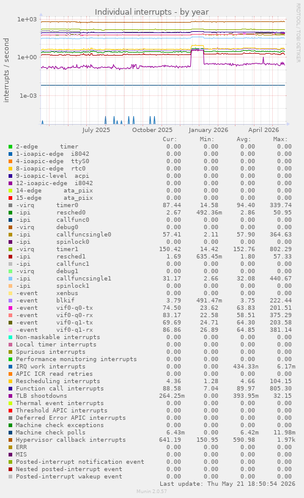Click the green swatch for 2-edge timer
Image resolution: width=304 pixels, height=498 pixels.
[10, 147]
